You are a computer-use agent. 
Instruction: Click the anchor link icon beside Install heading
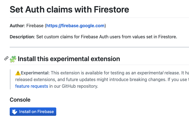point(6,58)
